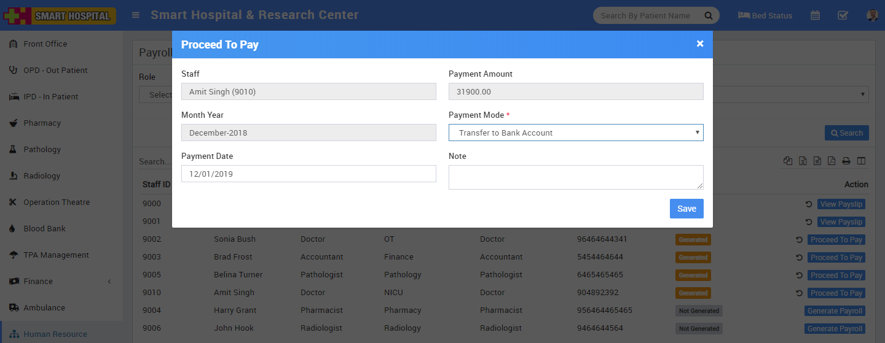Click the magnifier icon in patient search
The width and height of the screenshot is (885, 343).
click(x=709, y=15)
